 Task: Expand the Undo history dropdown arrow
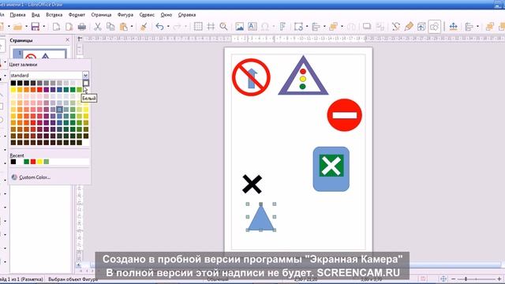(168, 26)
